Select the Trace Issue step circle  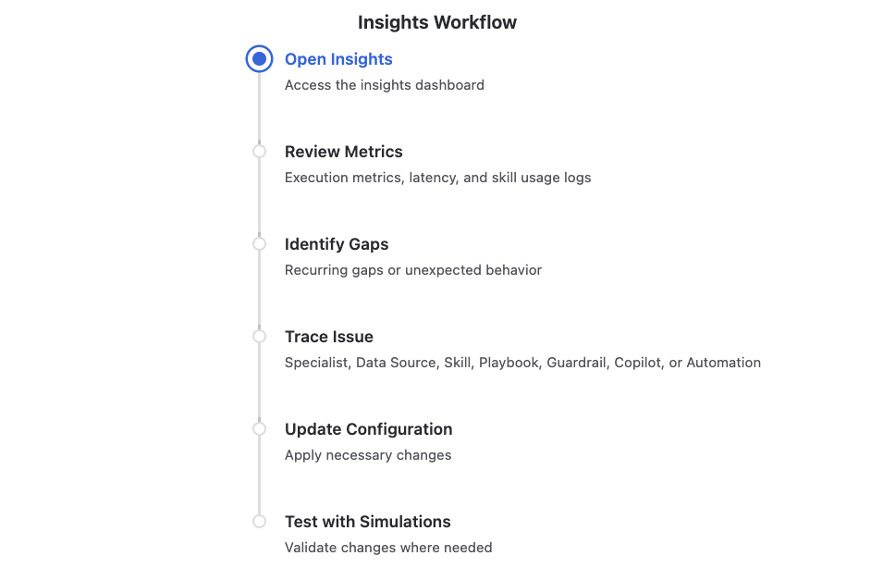[x=260, y=336]
